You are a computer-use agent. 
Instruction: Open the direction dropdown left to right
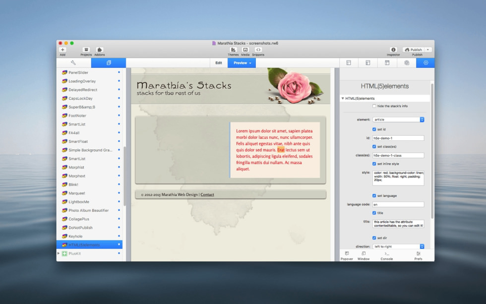(398, 246)
